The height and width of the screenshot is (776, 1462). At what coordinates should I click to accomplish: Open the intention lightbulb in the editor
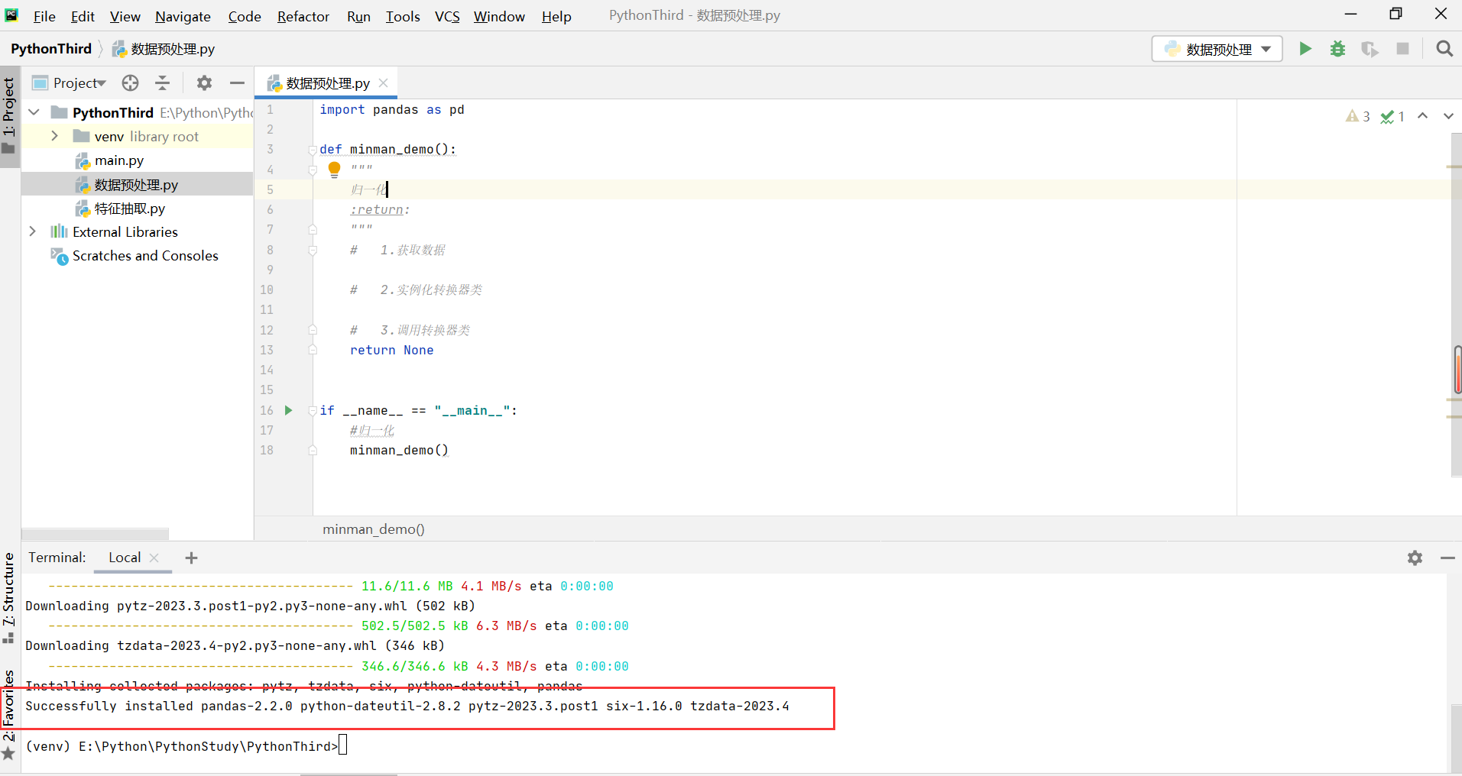coord(334,170)
